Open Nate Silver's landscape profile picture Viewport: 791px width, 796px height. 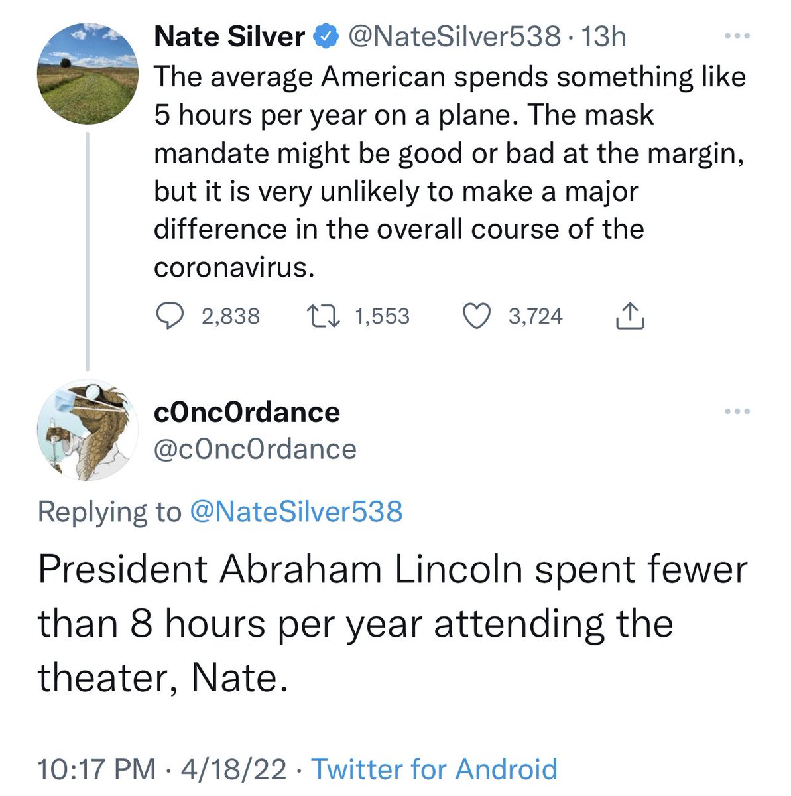[87, 72]
